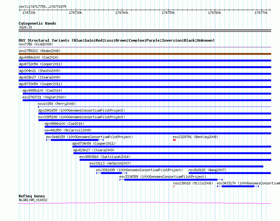
Task: Select dgv628n27 (Itsara2009) variant label
Action: 40,77
